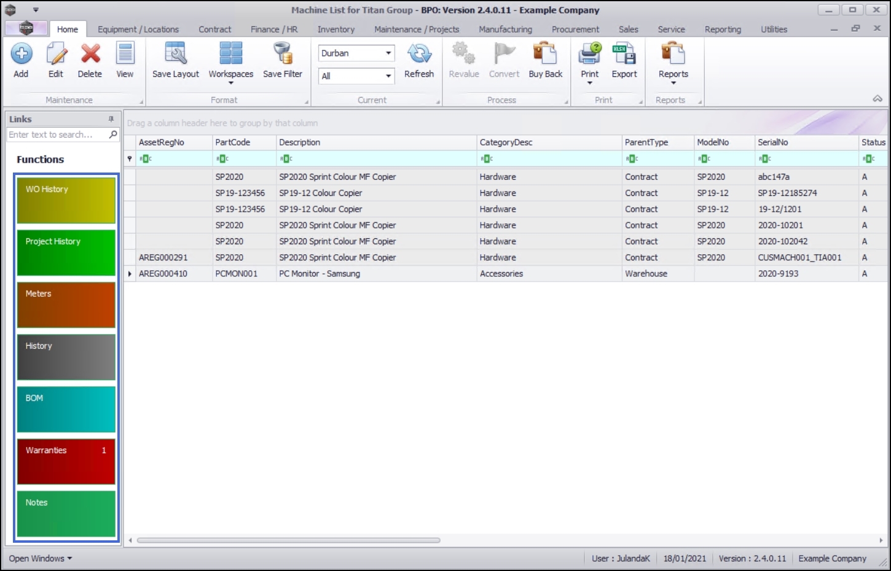Sort by AssetRegNo column header
The width and height of the screenshot is (891, 571).
point(175,142)
